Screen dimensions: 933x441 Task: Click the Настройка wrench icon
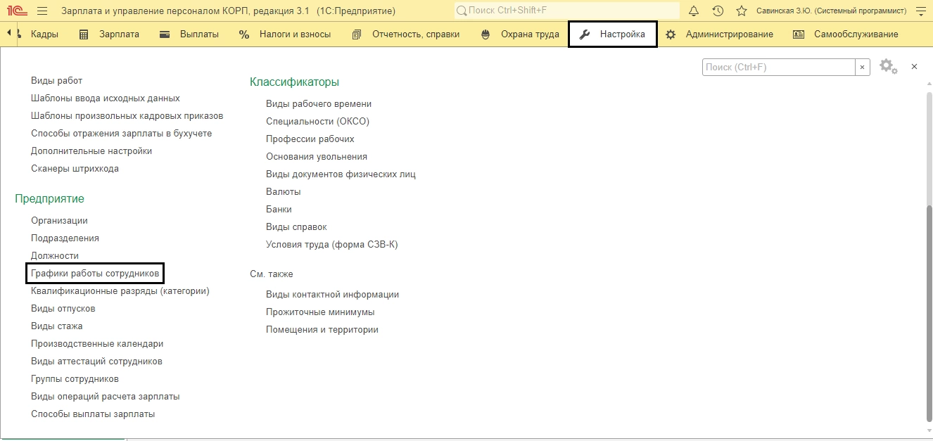pos(584,34)
